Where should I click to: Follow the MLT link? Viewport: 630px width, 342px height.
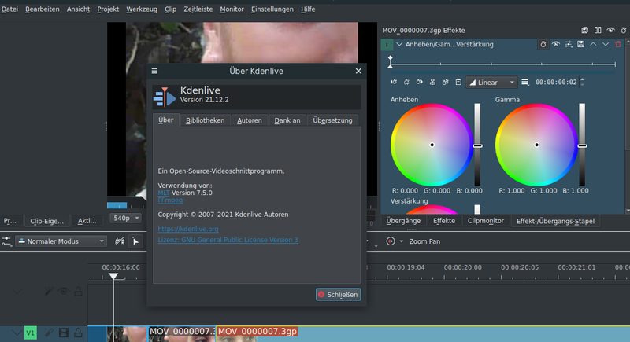click(x=164, y=193)
